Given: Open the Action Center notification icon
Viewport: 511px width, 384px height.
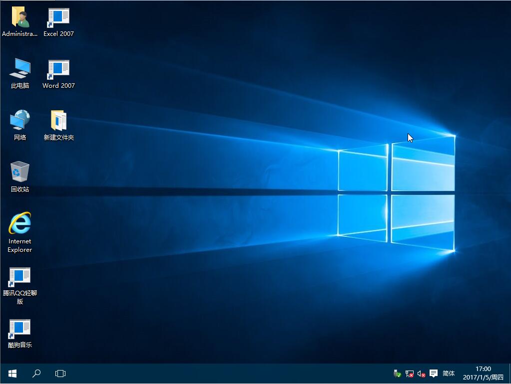Looking at the screenshot, I should 434,373.
